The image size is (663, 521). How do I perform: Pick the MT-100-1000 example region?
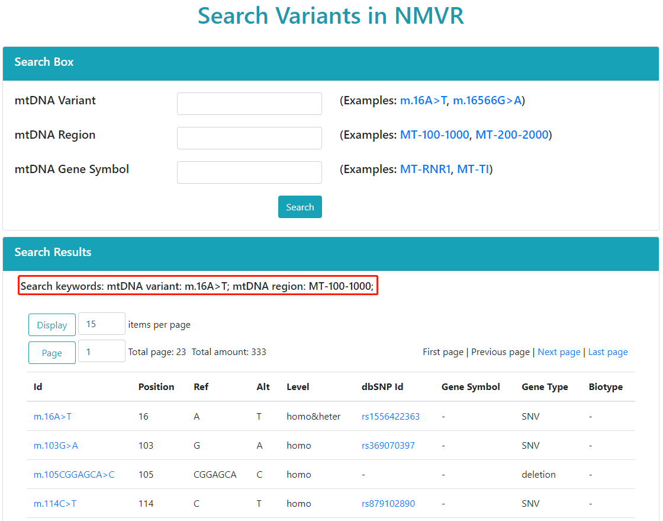[x=435, y=135]
